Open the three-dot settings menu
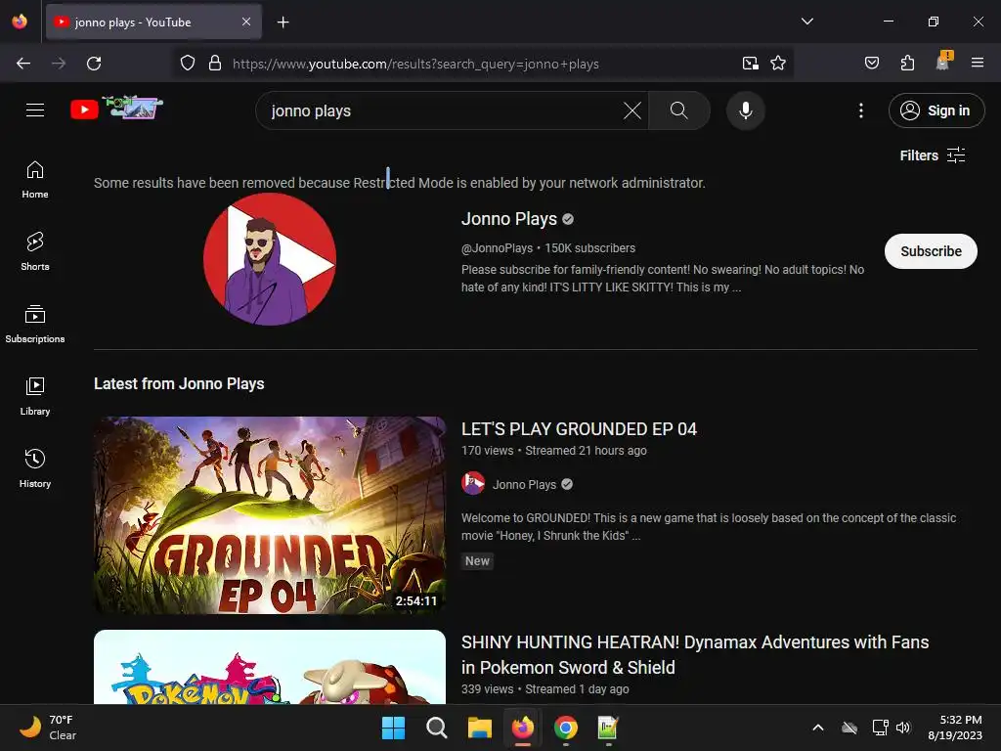The height and width of the screenshot is (751, 1001). [860, 110]
